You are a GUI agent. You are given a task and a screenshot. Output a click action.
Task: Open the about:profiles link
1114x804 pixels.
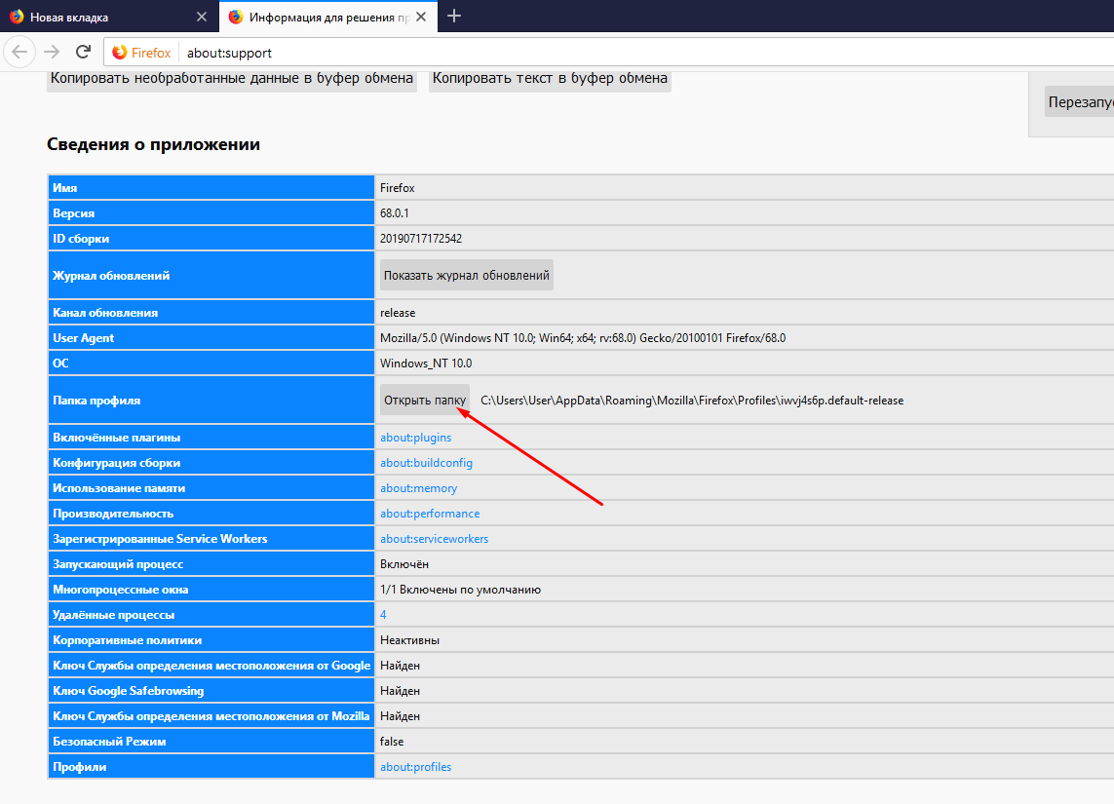(x=415, y=767)
